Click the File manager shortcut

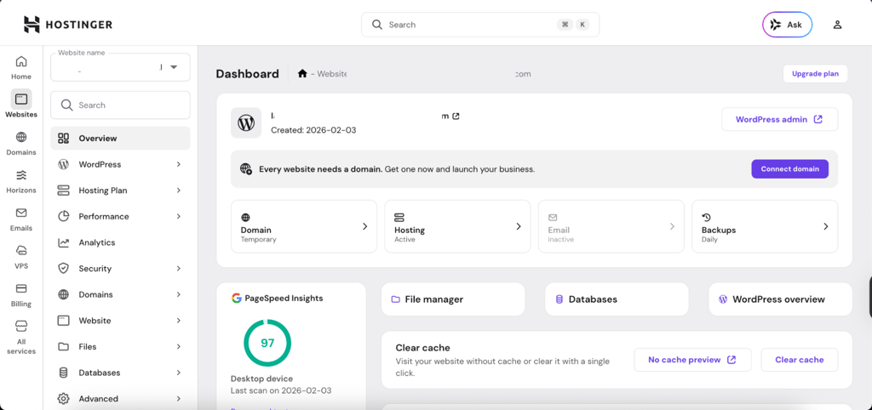click(453, 299)
